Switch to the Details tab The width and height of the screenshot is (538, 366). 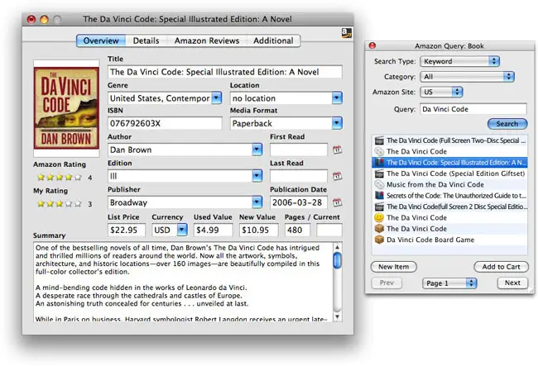[x=147, y=40]
